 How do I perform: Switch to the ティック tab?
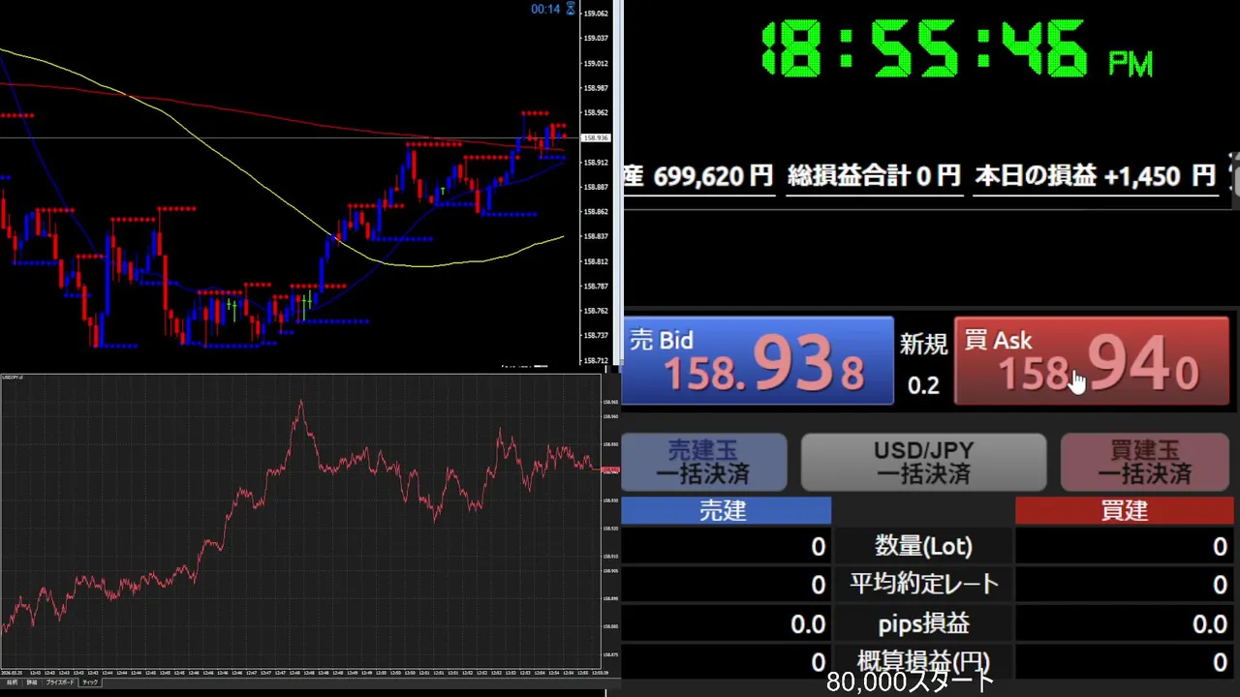90,682
